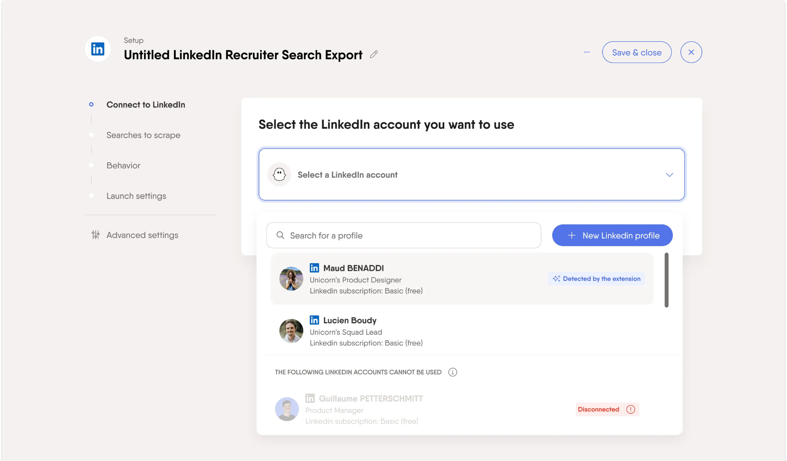
Task: Click Maud BENADDI's profile photo
Action: point(291,279)
